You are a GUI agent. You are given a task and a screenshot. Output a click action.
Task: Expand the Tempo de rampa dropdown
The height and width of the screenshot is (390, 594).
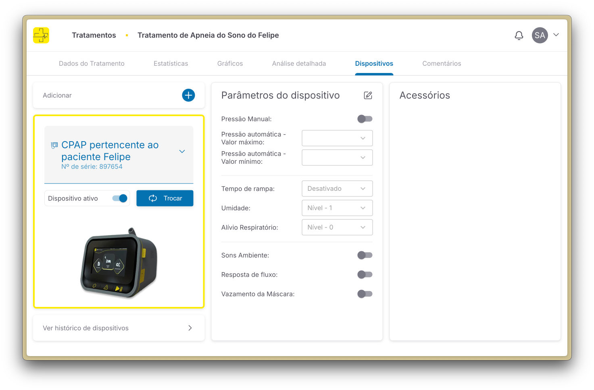[x=337, y=188]
